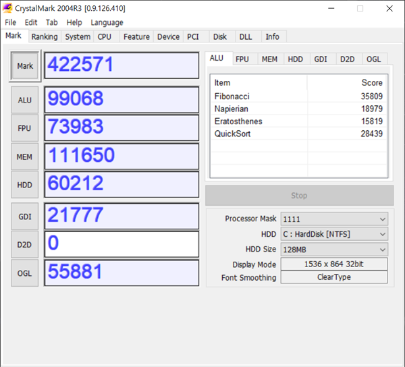Switch to the Ranking tab
This screenshot has height=367, width=405.
pyautogui.click(x=45, y=36)
